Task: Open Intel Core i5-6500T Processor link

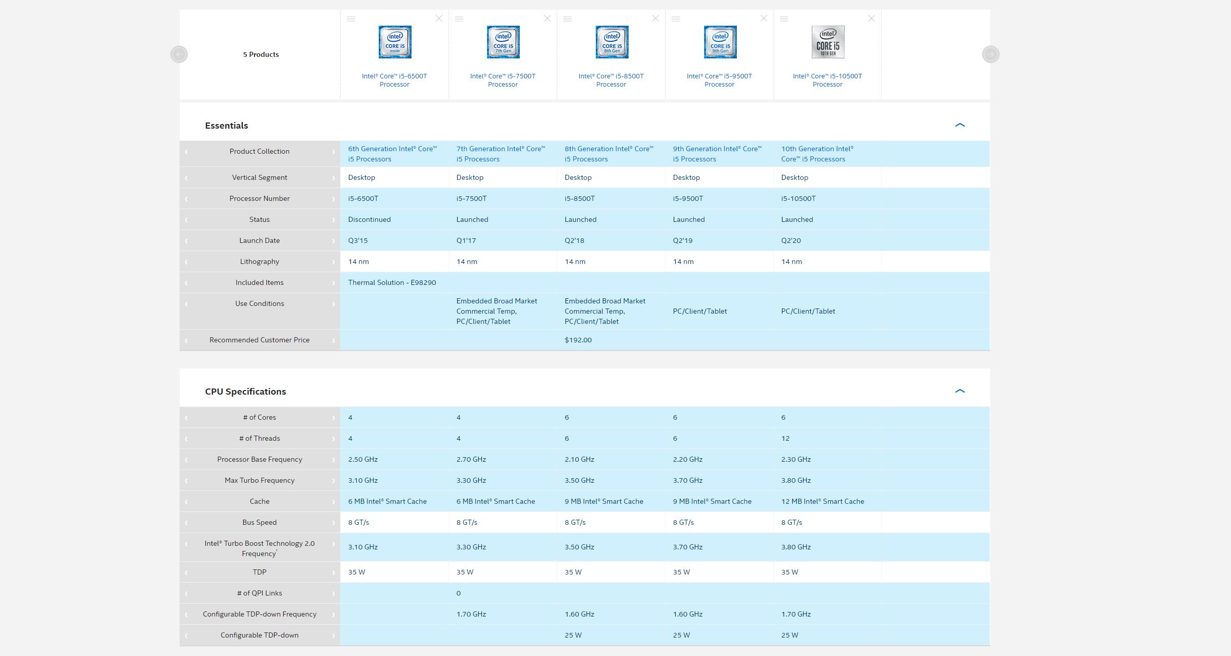Action: pos(394,80)
